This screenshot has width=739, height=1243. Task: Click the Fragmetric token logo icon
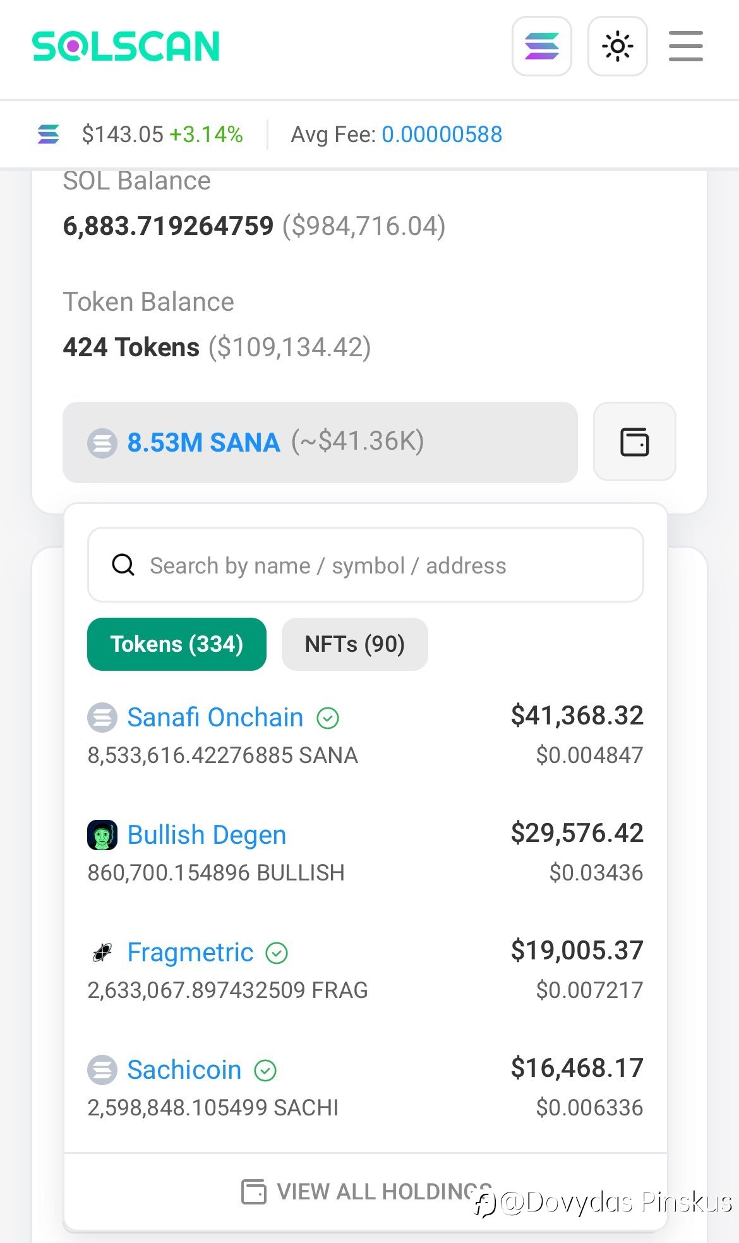102,952
